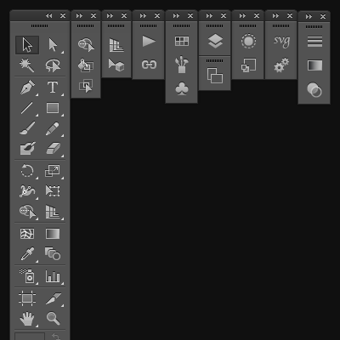Select the Zoom magnifier tool
The image size is (340, 340).
tap(53, 318)
